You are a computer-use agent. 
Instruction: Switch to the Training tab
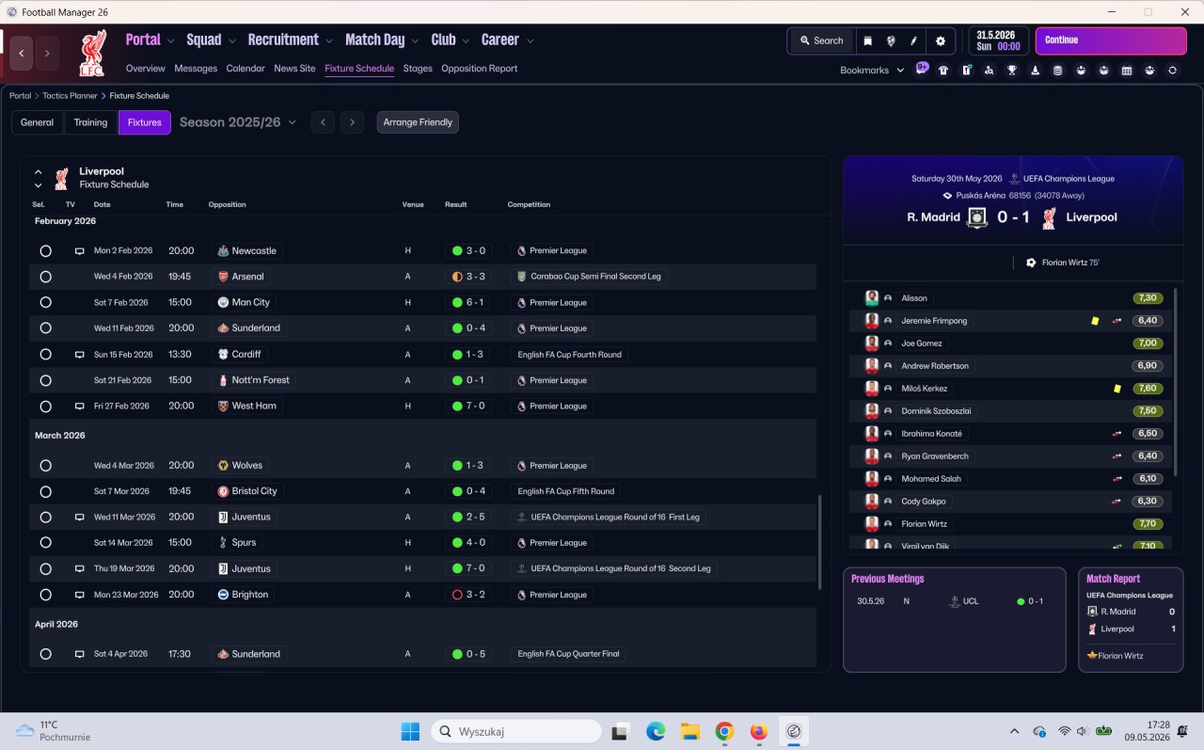coord(91,122)
